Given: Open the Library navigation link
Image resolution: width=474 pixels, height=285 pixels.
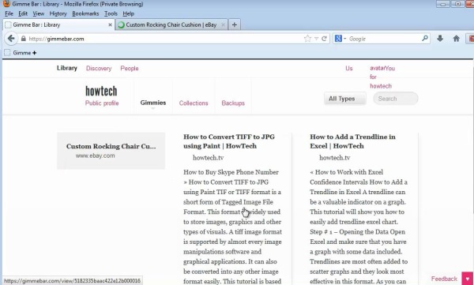Looking at the screenshot, I should [x=67, y=68].
